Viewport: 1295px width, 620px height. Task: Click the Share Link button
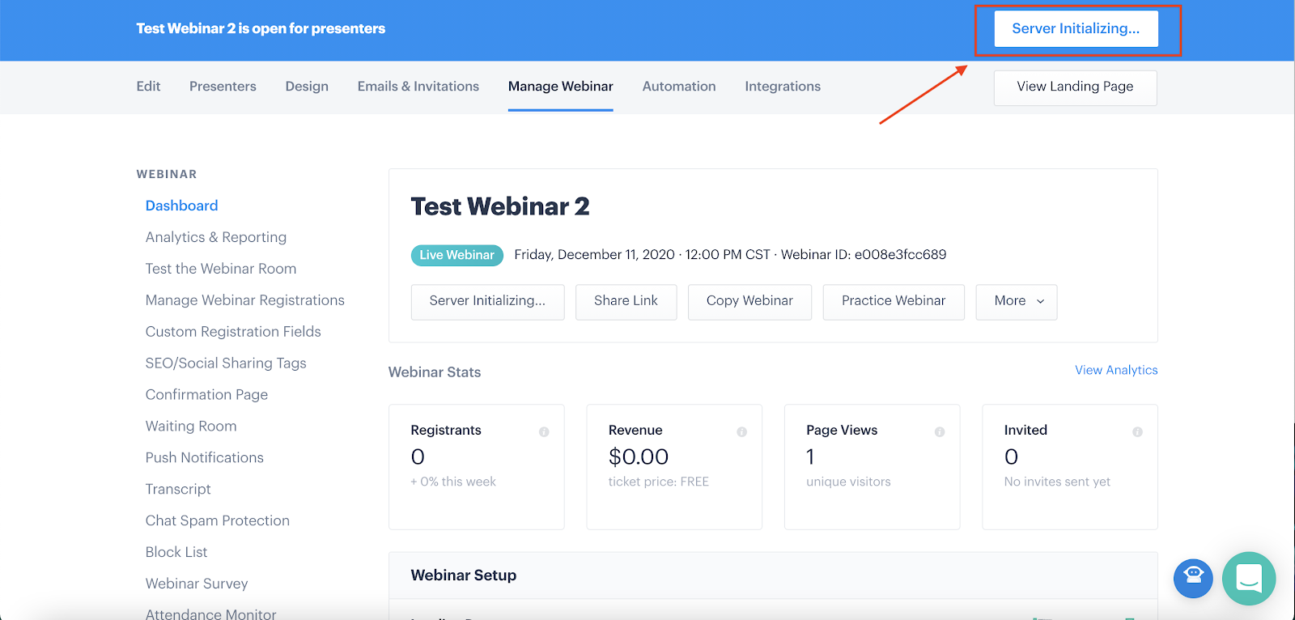626,302
